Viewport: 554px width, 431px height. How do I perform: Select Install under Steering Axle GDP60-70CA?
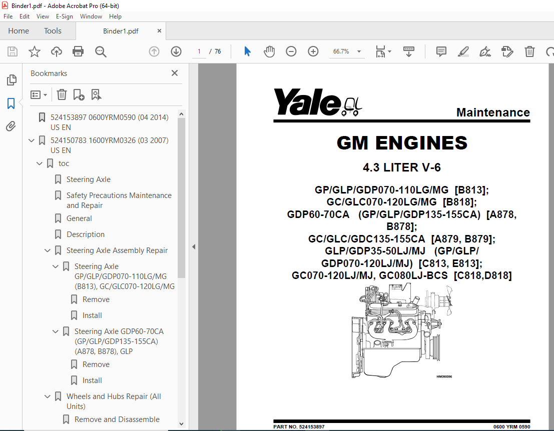[92, 380]
